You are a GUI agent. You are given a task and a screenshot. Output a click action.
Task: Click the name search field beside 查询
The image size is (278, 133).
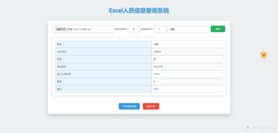[x=188, y=29]
